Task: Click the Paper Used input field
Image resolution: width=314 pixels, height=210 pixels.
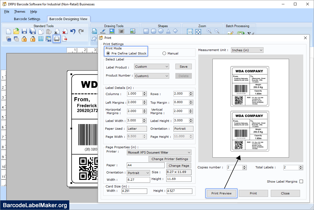Action: click(x=136, y=129)
